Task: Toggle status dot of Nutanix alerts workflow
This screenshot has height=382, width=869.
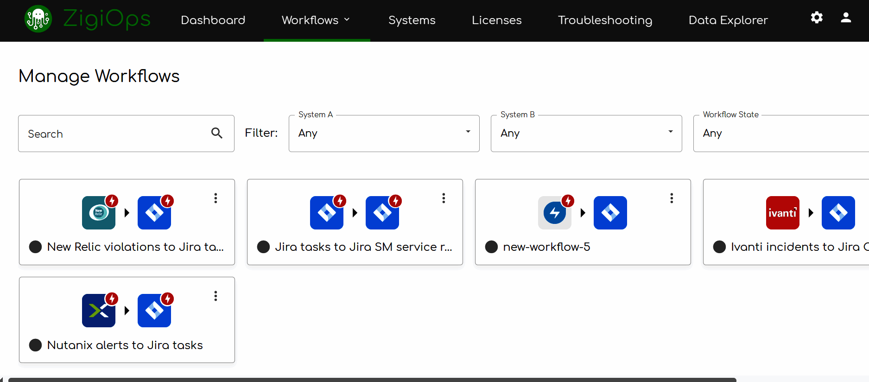Action: pos(35,345)
